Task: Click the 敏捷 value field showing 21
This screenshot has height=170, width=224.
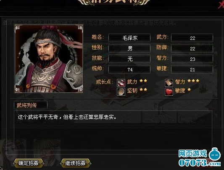Action: (x=192, y=69)
